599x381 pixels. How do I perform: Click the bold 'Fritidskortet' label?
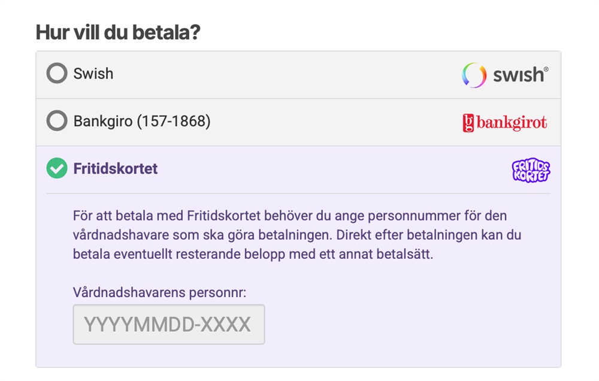116,169
